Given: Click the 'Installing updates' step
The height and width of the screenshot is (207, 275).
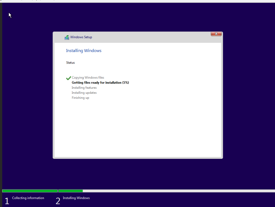Looking at the screenshot, I should pyautogui.click(x=84, y=93).
